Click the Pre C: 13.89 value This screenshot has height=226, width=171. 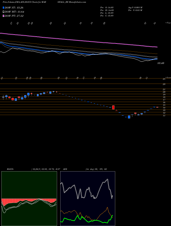tap(107, 16)
